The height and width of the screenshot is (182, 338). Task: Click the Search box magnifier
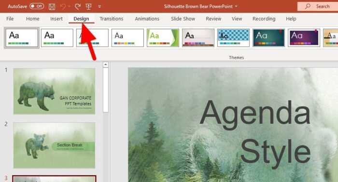308,6
